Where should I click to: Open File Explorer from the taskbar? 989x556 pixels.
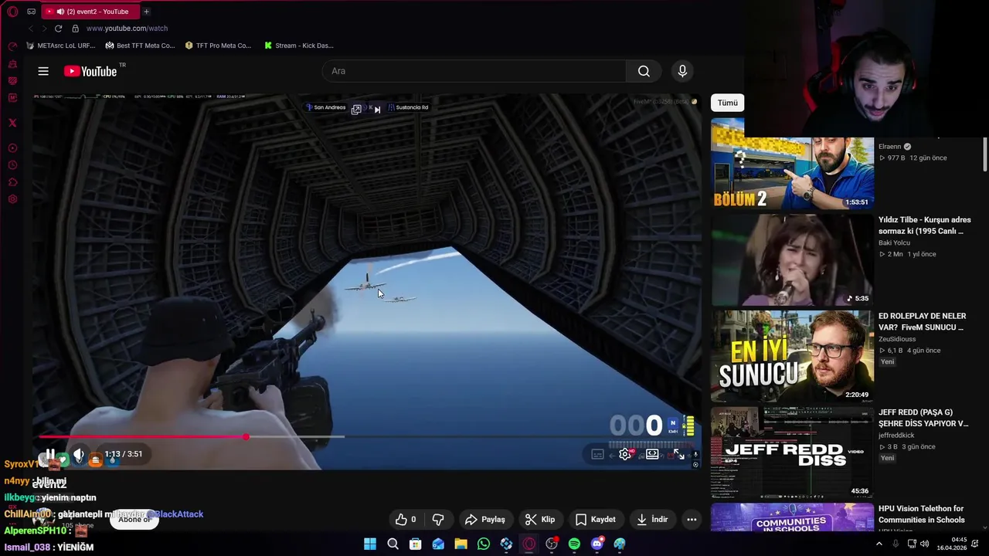click(461, 544)
